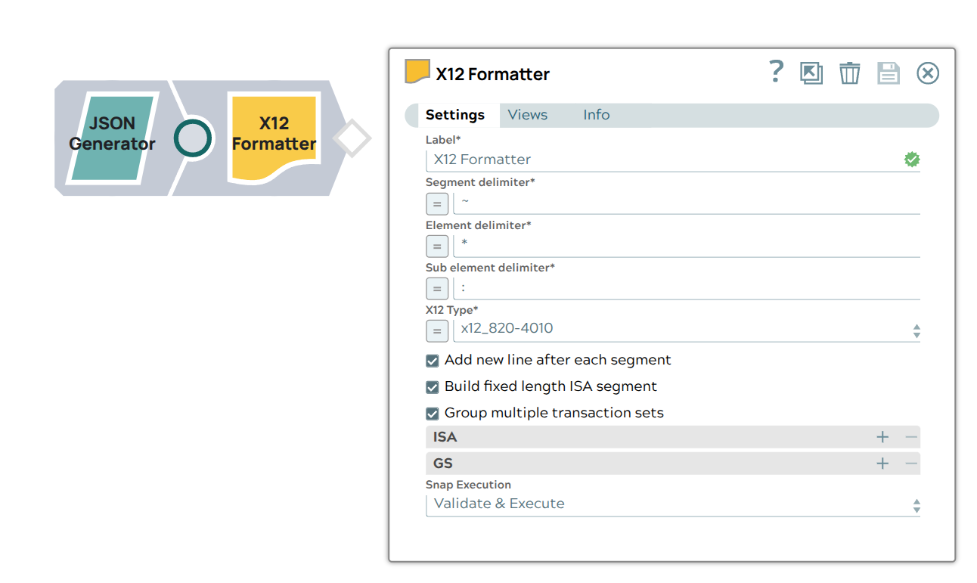The image size is (977, 583).
Task: Toggle expression for Segment delimiter
Action: [x=436, y=203]
